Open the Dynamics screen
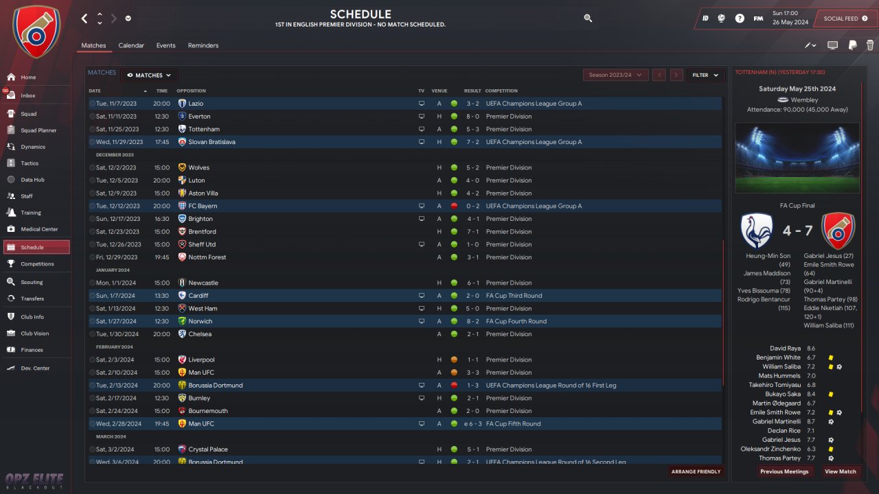The width and height of the screenshot is (879, 494). point(36,147)
